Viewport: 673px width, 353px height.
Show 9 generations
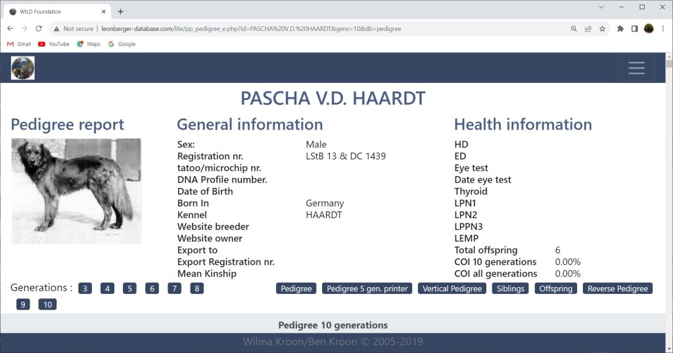coord(23,304)
